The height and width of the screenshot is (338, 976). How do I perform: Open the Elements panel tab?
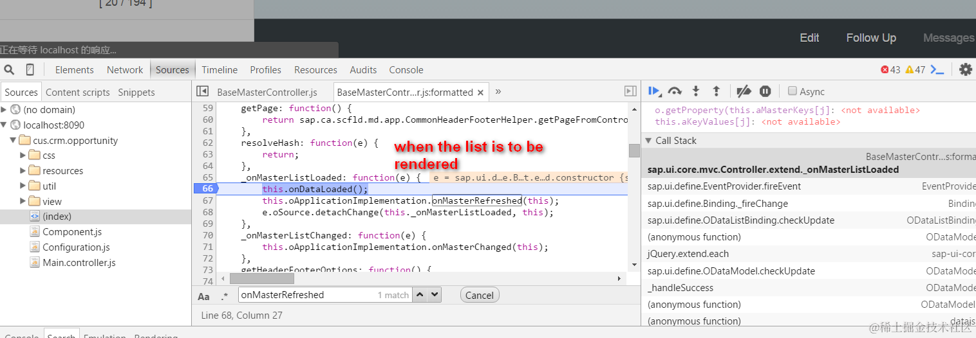tap(74, 69)
